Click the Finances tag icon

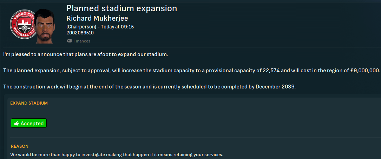(x=69, y=41)
